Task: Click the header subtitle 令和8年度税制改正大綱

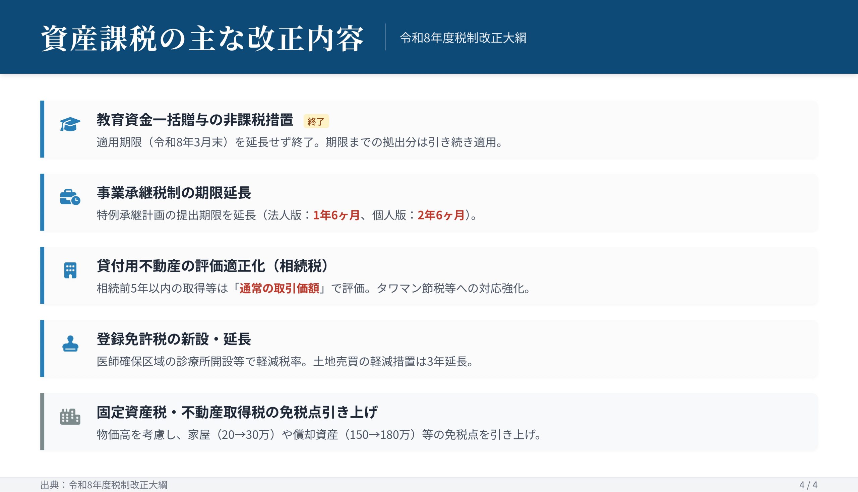Action: 463,38
